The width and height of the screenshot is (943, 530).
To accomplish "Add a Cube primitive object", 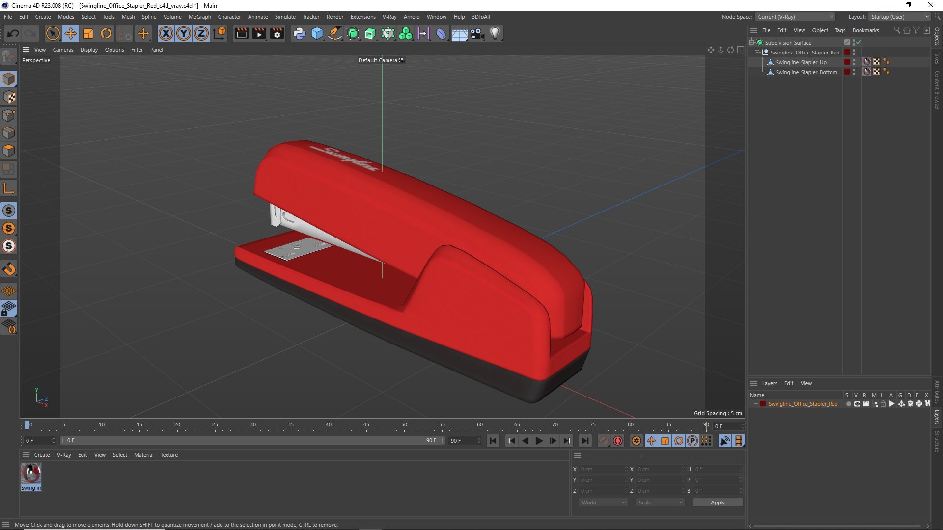I will [317, 33].
